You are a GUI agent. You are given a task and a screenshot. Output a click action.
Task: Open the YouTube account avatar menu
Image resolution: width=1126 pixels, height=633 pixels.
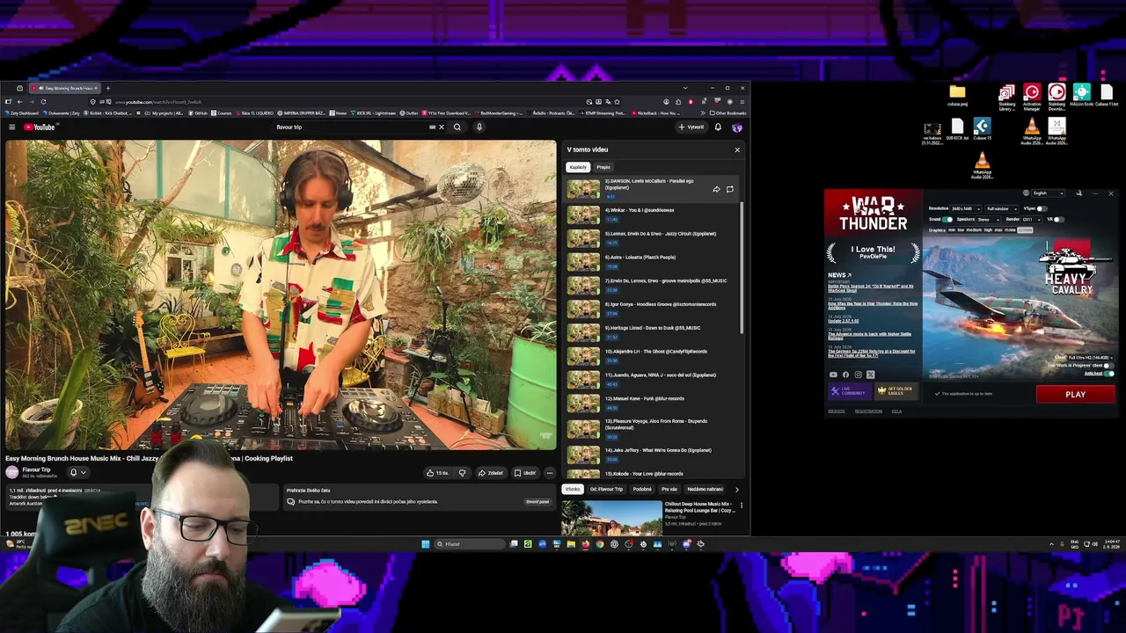737,127
